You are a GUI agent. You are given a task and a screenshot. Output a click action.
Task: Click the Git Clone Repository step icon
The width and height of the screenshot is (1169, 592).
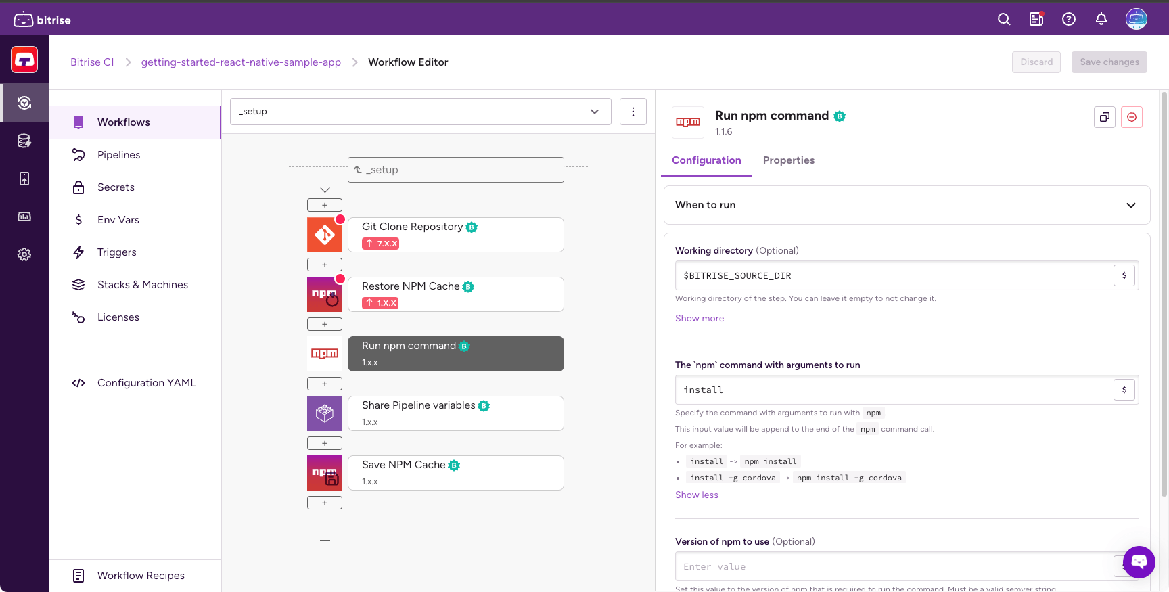pos(325,235)
